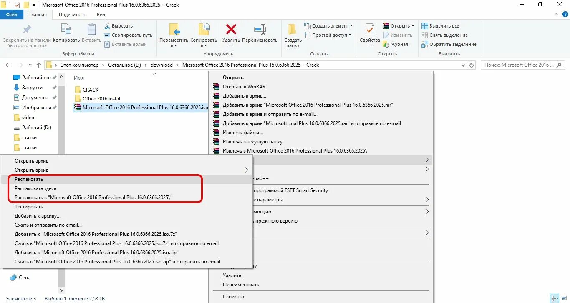570x303 pixels.
Task: Refresh the folder via address bar refresh icon
Action: [x=472, y=65]
